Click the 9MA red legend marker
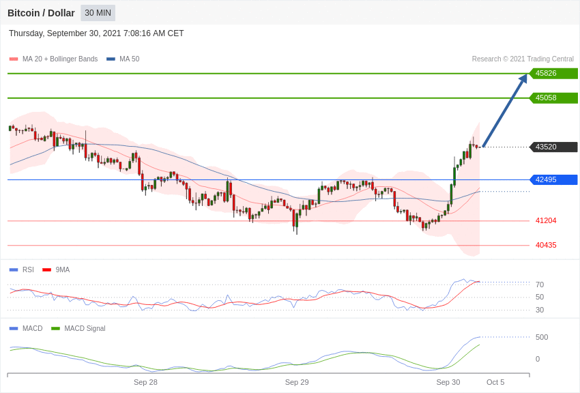The height and width of the screenshot is (393, 580). coord(47,270)
